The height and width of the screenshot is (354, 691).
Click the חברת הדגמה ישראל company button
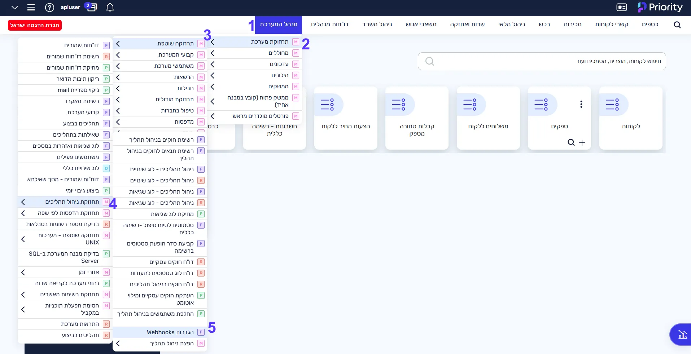35,25
